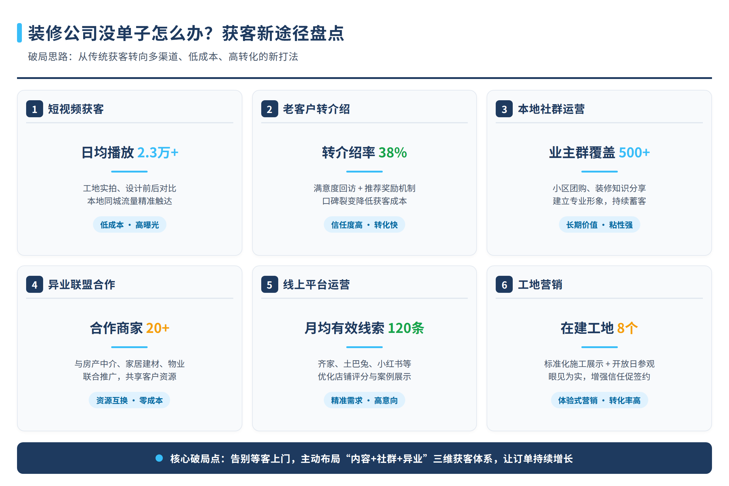Image resolution: width=729 pixels, height=486 pixels.
Task: Select the 低成本 · 高曝光 tag pill
Action: 130,225
